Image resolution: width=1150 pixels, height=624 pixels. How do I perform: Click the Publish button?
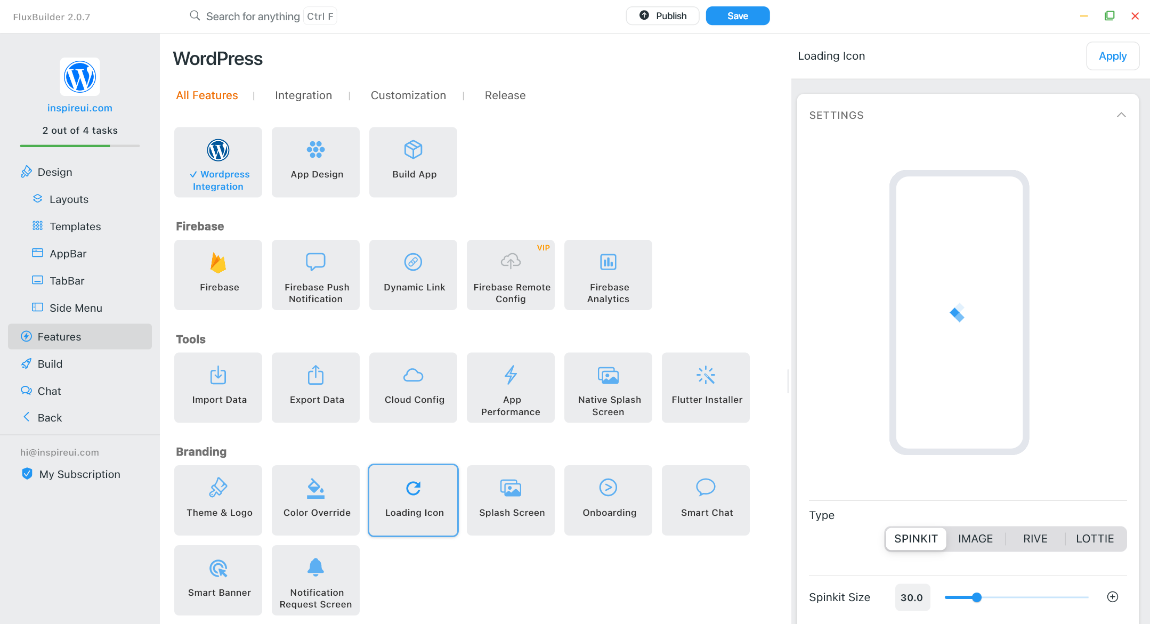[662, 16]
